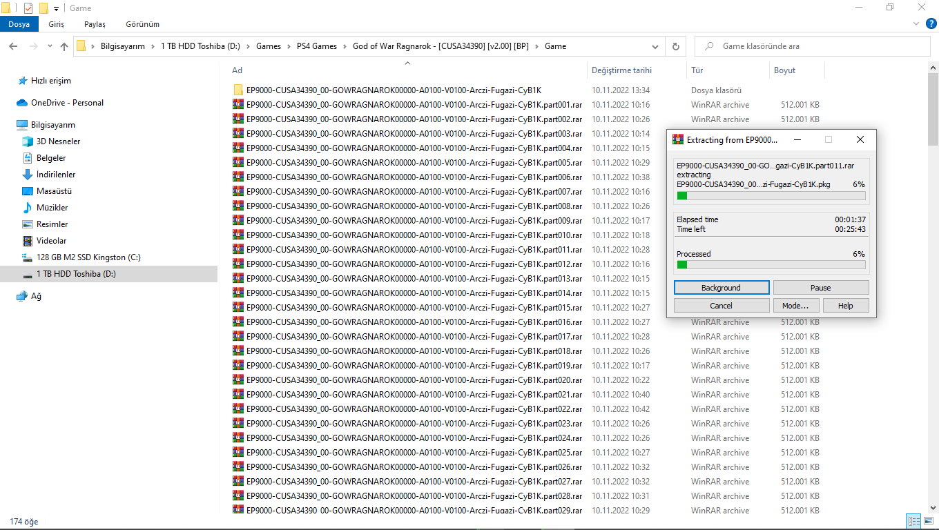Open recent locations dropdown arrow
The image size is (939, 530).
(50, 46)
